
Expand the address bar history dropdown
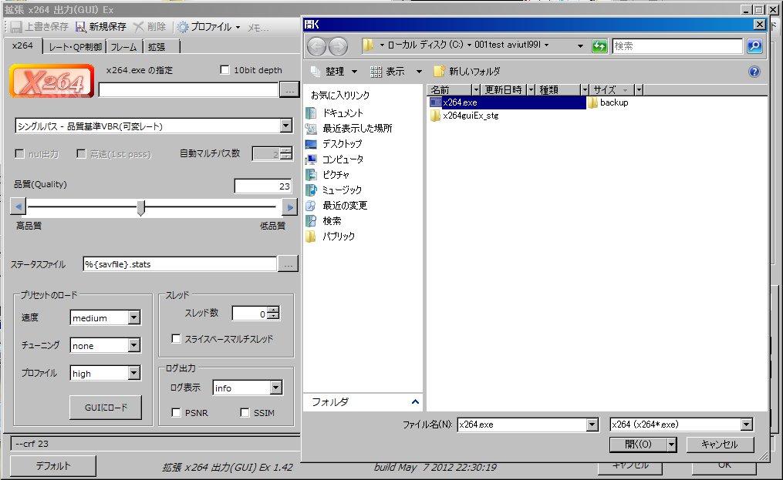click(580, 46)
